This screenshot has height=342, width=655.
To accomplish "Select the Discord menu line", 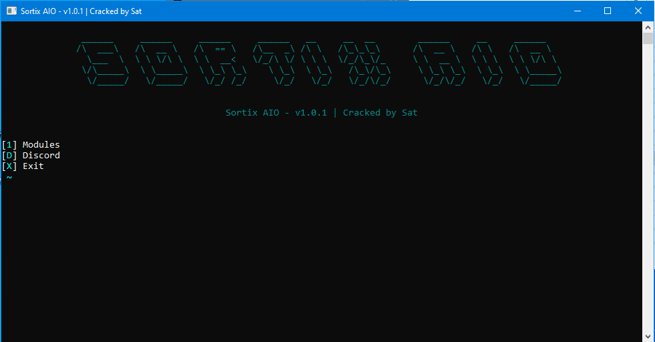I will [31, 156].
